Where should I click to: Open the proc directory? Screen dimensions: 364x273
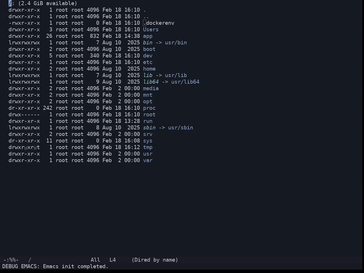click(x=149, y=108)
